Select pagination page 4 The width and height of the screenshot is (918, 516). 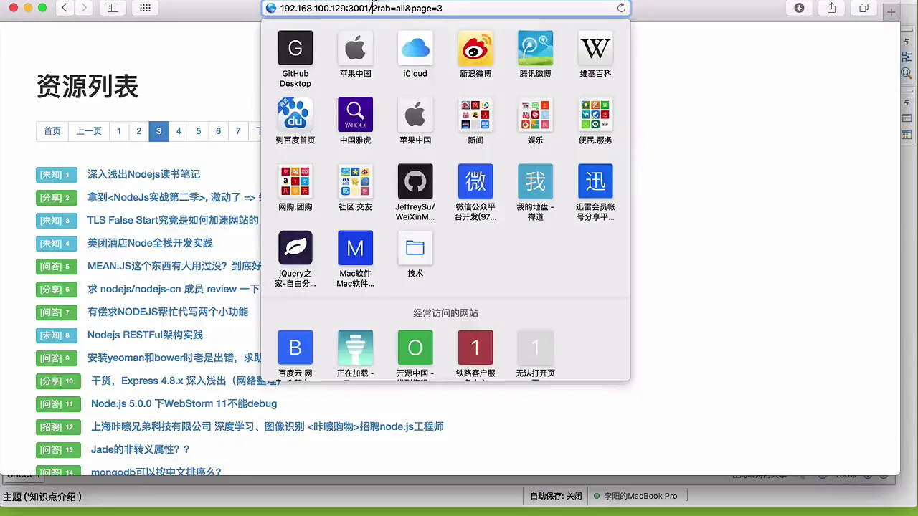pos(179,131)
